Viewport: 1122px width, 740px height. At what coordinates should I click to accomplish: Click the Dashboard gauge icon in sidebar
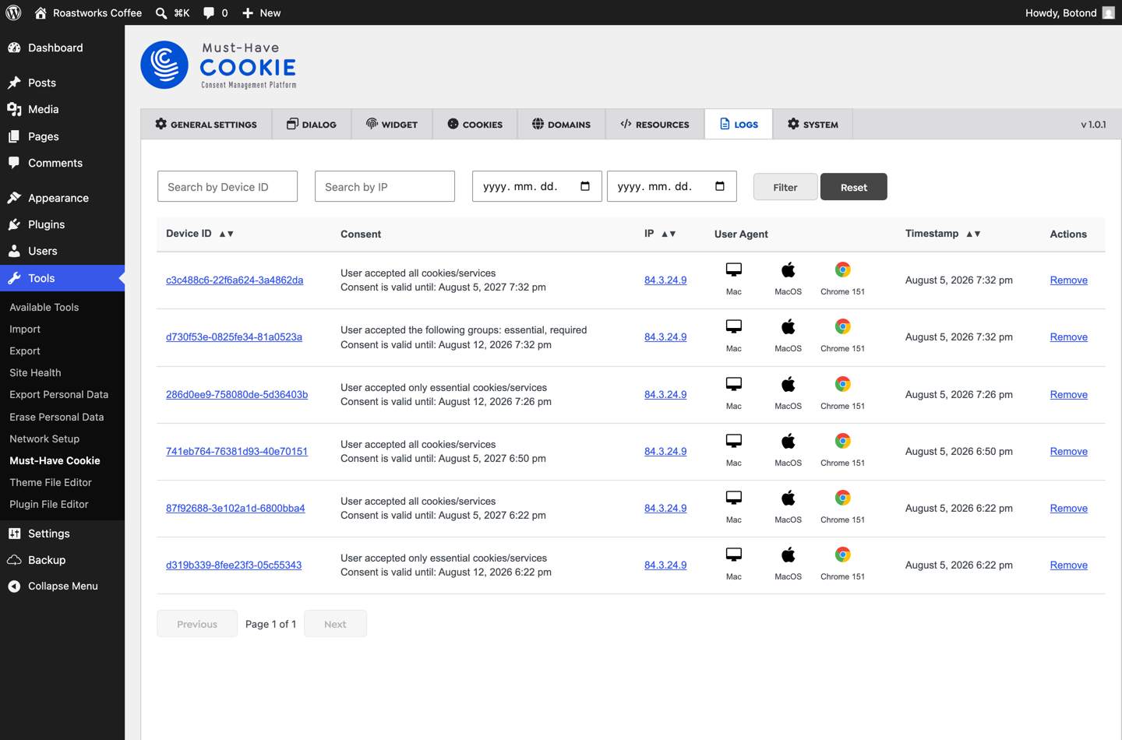pos(14,48)
